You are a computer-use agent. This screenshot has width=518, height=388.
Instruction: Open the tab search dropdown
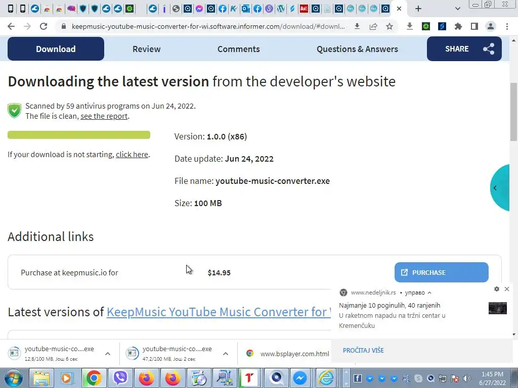(x=457, y=9)
